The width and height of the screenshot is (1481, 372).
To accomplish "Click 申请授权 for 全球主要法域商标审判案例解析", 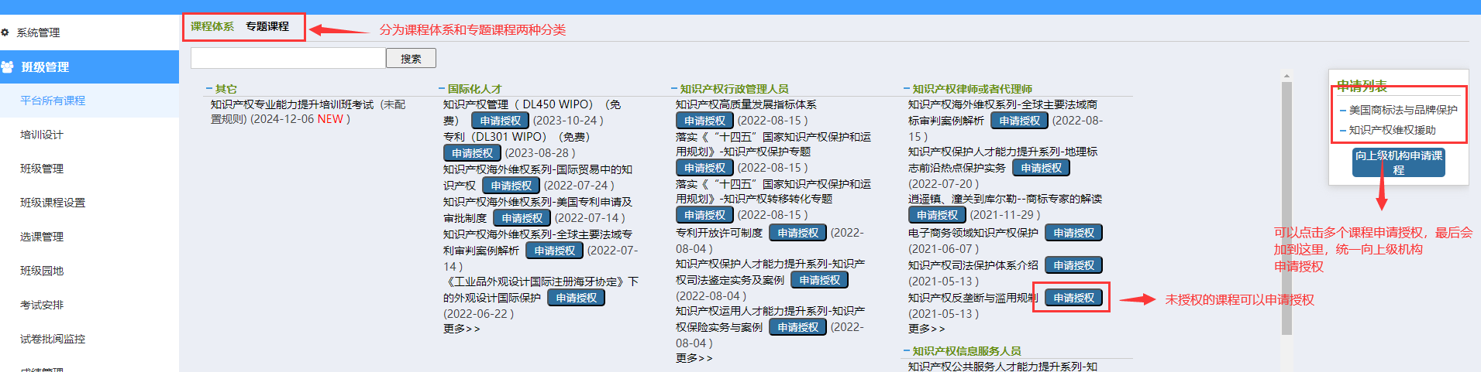I will pos(1020,121).
